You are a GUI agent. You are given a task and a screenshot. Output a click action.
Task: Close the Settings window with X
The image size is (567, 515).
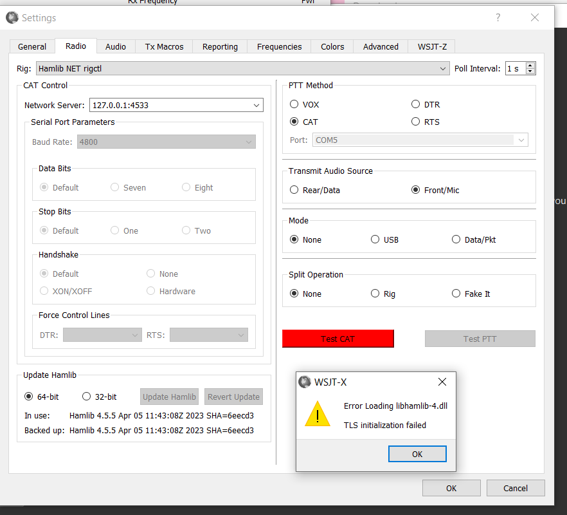pyautogui.click(x=534, y=17)
